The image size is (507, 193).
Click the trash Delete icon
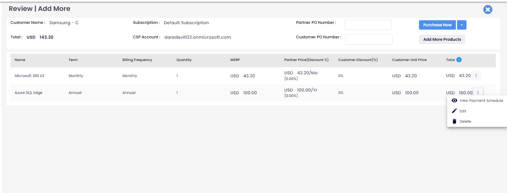coord(454,121)
